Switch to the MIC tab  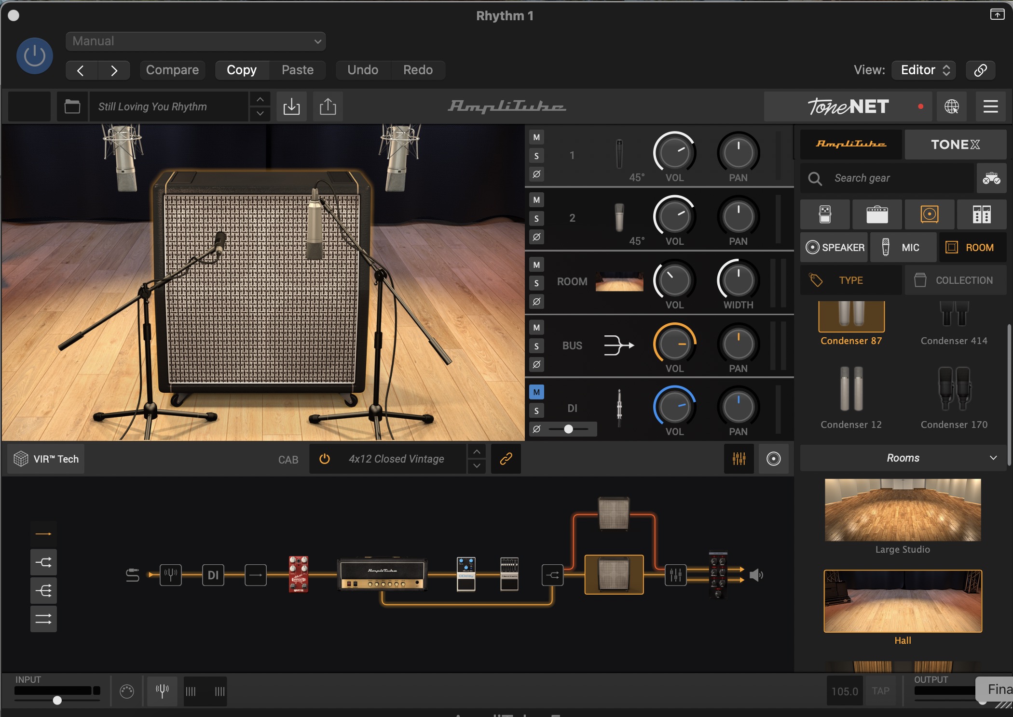pyautogui.click(x=903, y=247)
